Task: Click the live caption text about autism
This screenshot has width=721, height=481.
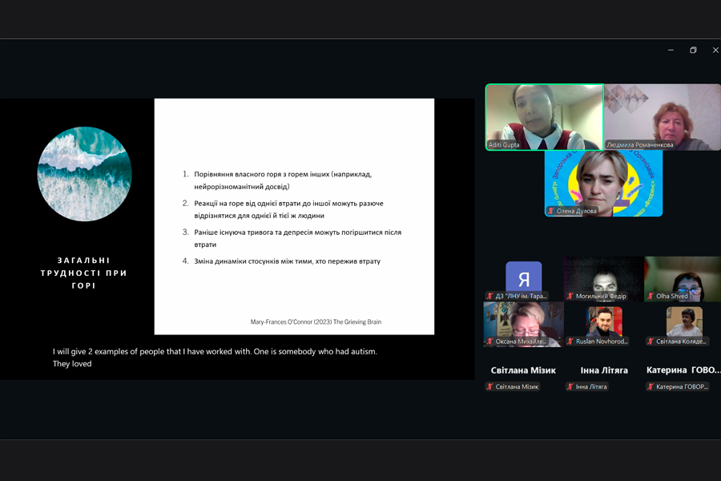Action: tap(215, 358)
